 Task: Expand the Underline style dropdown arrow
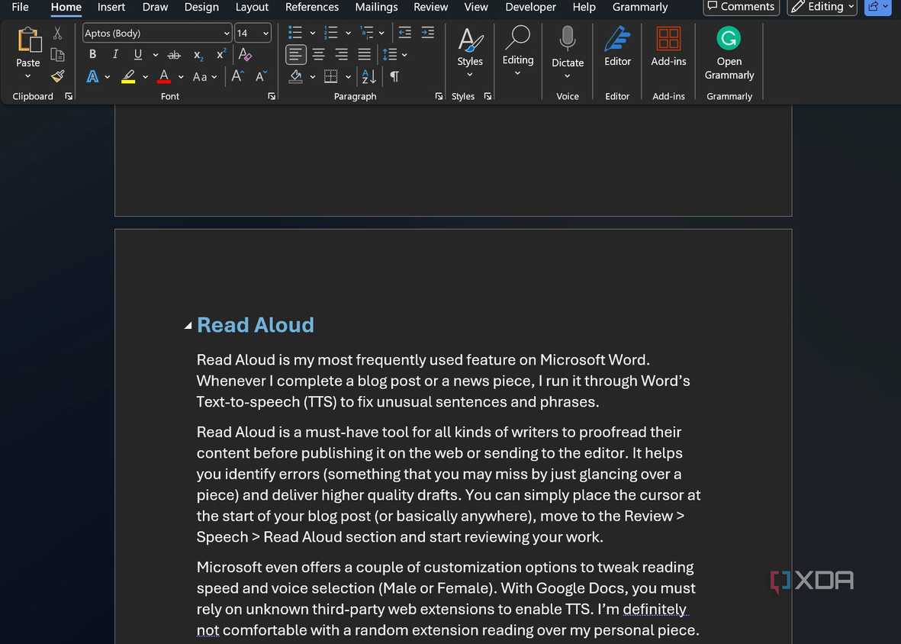point(155,55)
